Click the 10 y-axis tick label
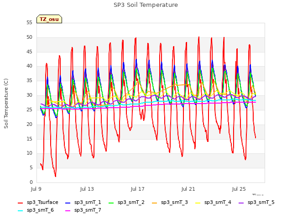 click(29, 153)
